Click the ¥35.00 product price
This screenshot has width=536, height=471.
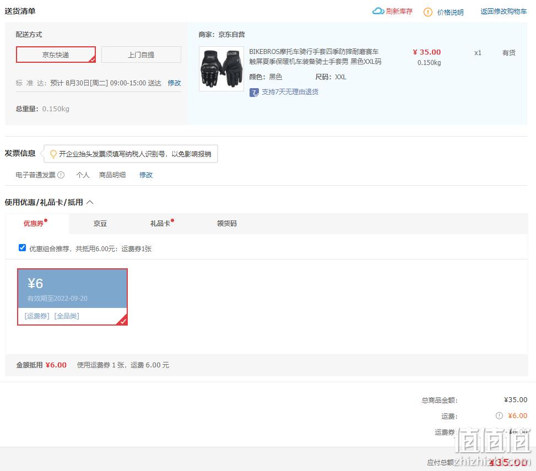tap(427, 52)
